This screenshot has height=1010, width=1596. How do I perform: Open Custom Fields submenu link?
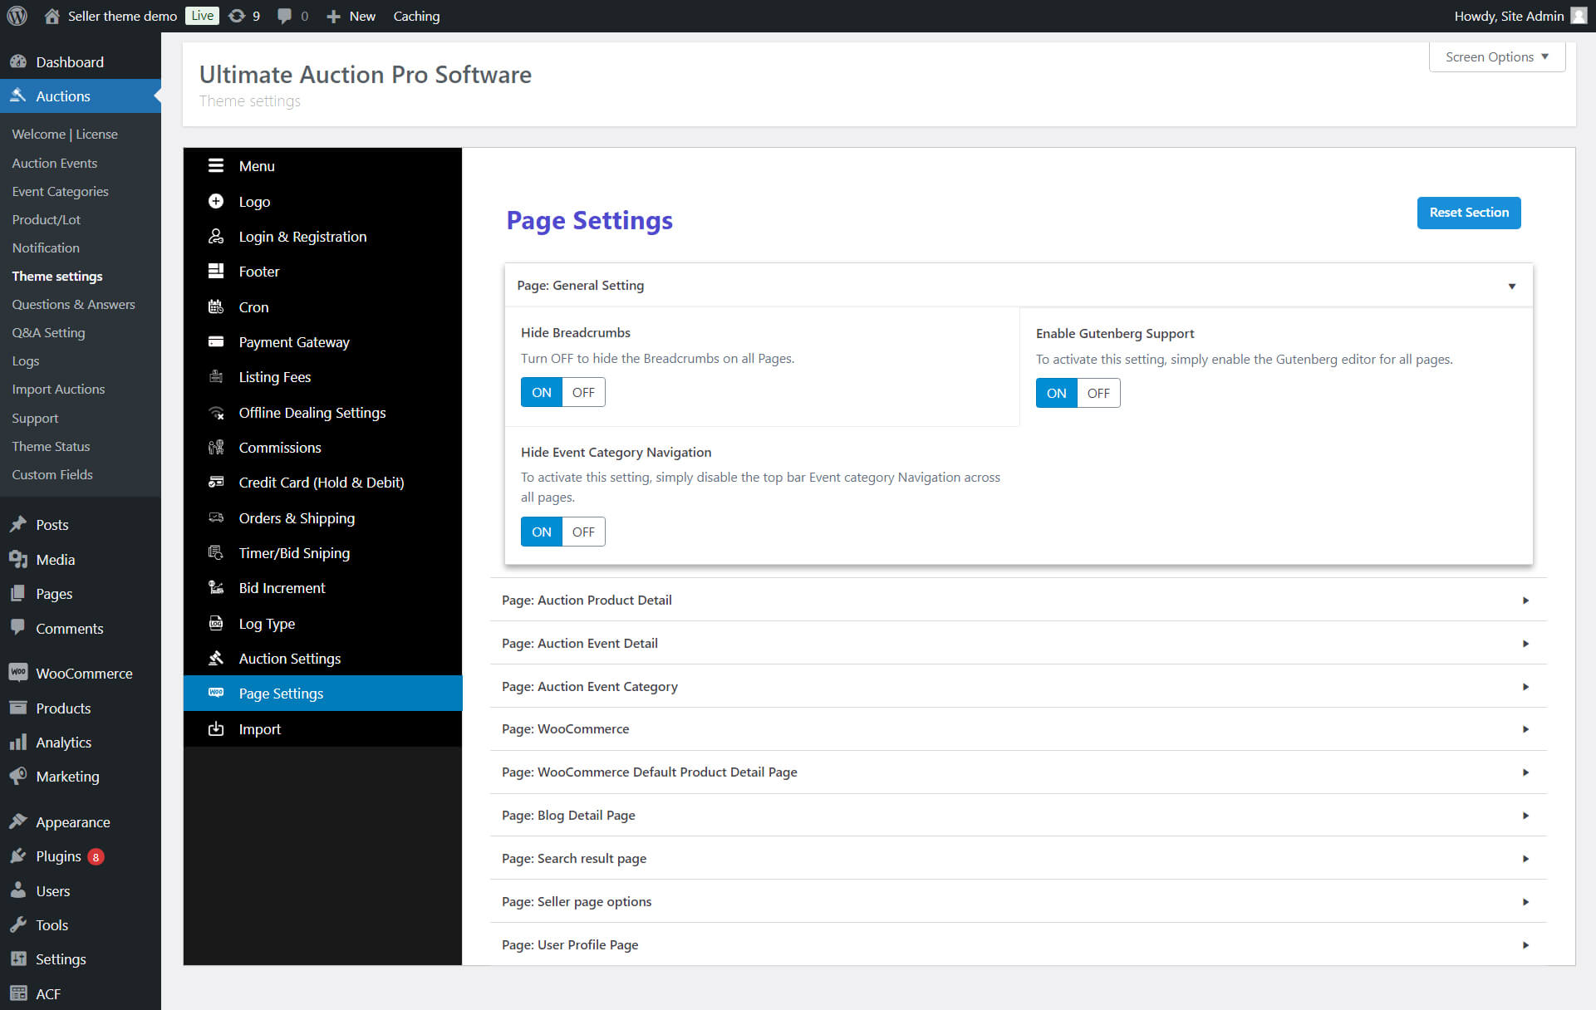[52, 474]
